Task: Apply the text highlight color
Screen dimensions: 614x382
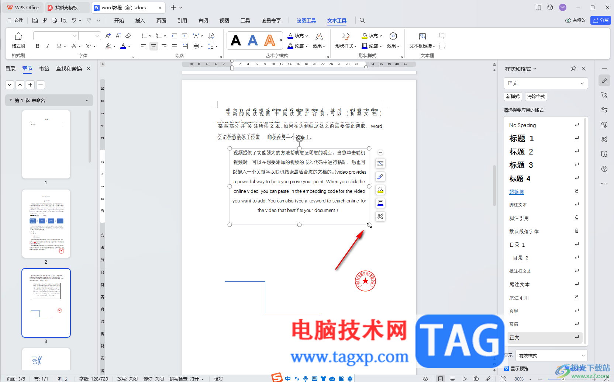Action: tap(108, 46)
